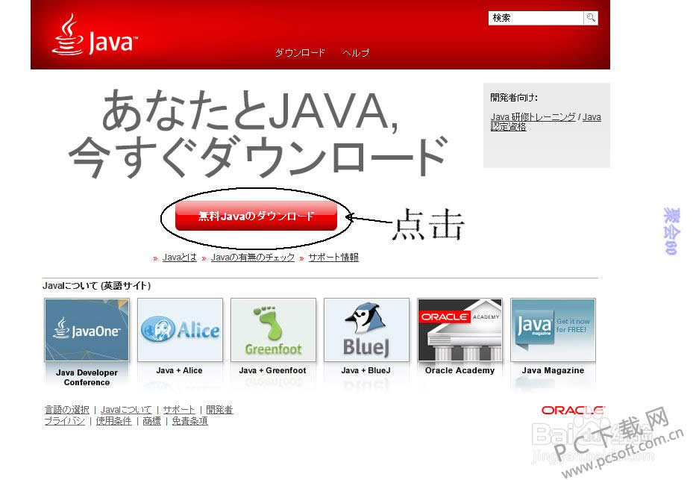Select 言語の選択 in the footer
693x480 pixels.
point(66,410)
